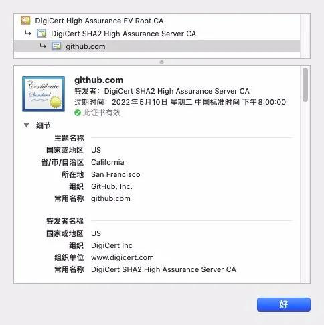The image size is (324, 325).
Task: Select DigiCert High Assurance EV Root CA row
Action: [x=157, y=21]
